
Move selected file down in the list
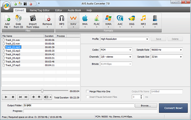pos(39,97)
